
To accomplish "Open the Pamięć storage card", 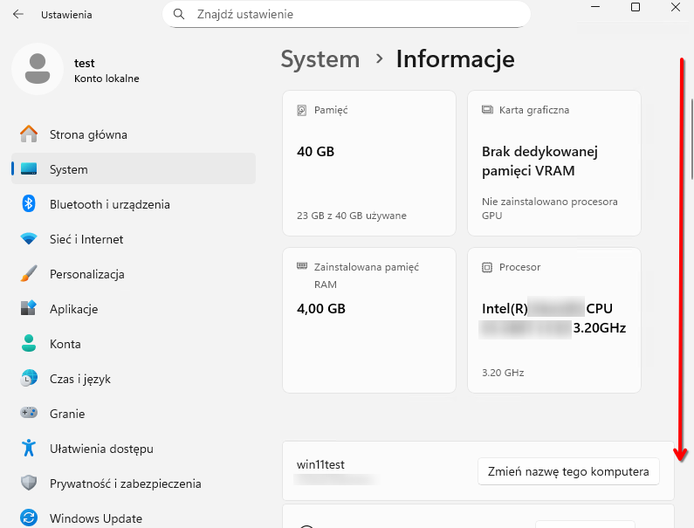I will 368,163.
